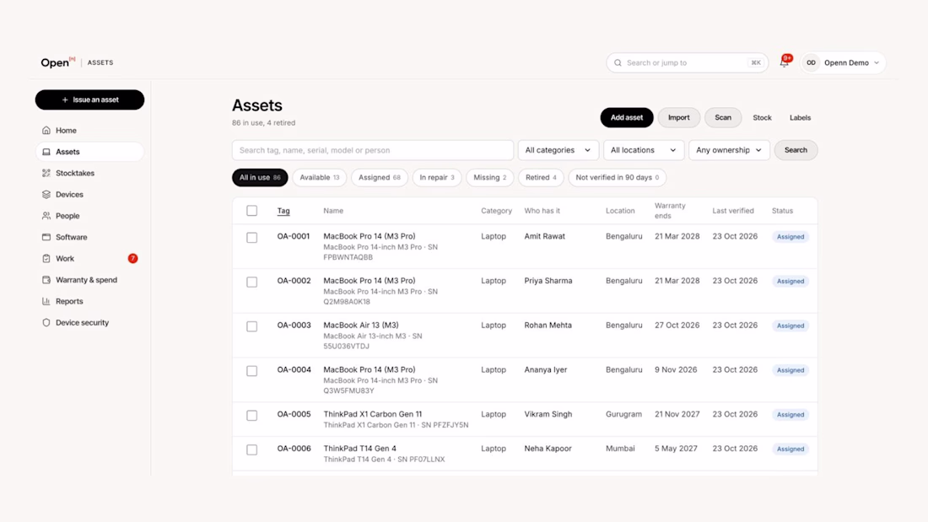Select the Available filter tab
The height and width of the screenshot is (522, 928).
tap(320, 178)
